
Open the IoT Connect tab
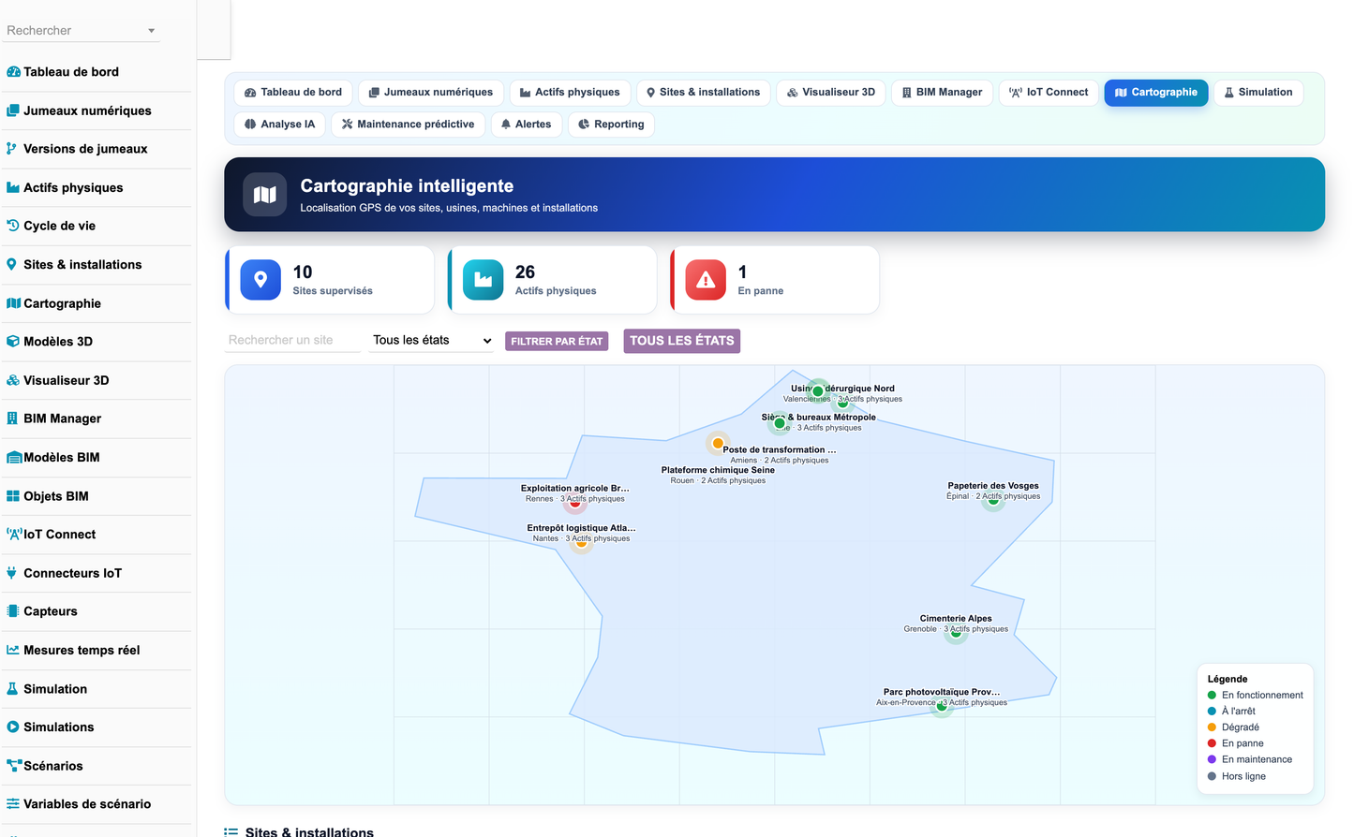coord(1049,93)
